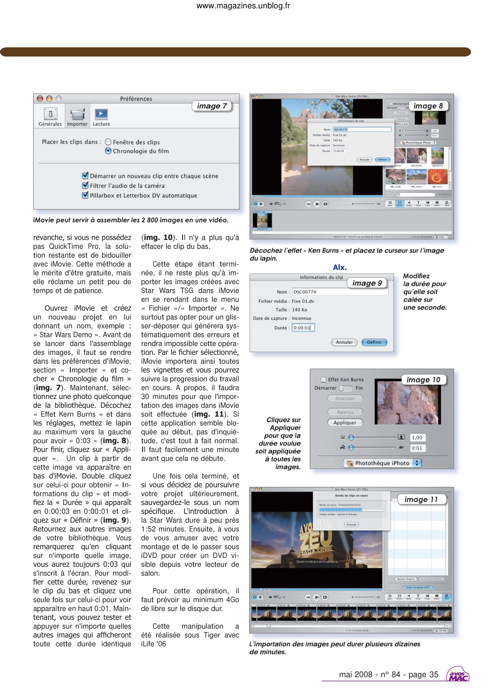Click the duration value field 0:01 in image 10
This screenshot has height=689, width=487.
[417, 448]
